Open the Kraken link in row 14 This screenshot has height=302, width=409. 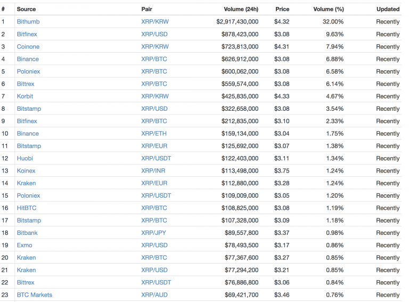coord(26,183)
